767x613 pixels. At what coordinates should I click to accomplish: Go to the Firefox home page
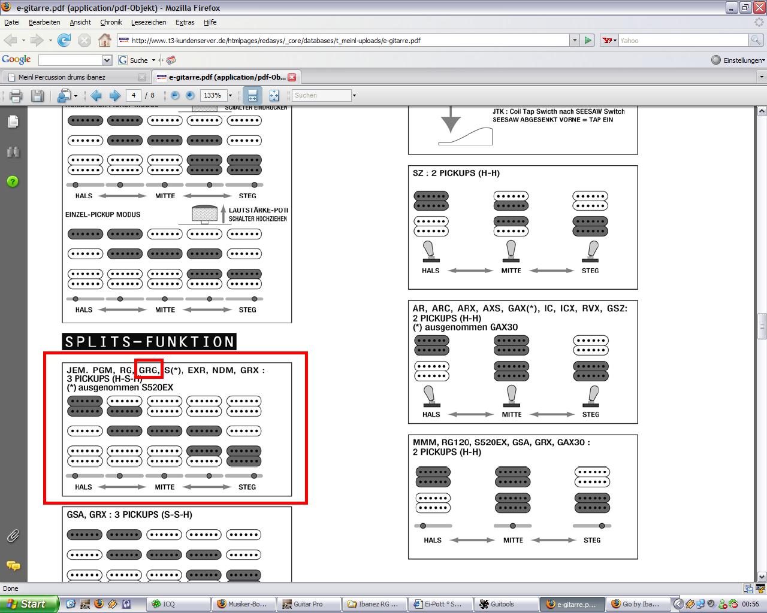point(105,40)
